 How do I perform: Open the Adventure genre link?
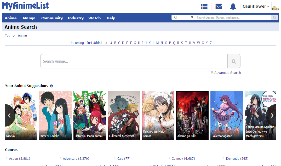76,158
